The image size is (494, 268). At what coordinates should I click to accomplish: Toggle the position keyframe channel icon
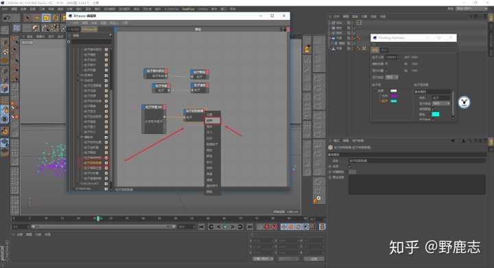click(x=284, y=227)
